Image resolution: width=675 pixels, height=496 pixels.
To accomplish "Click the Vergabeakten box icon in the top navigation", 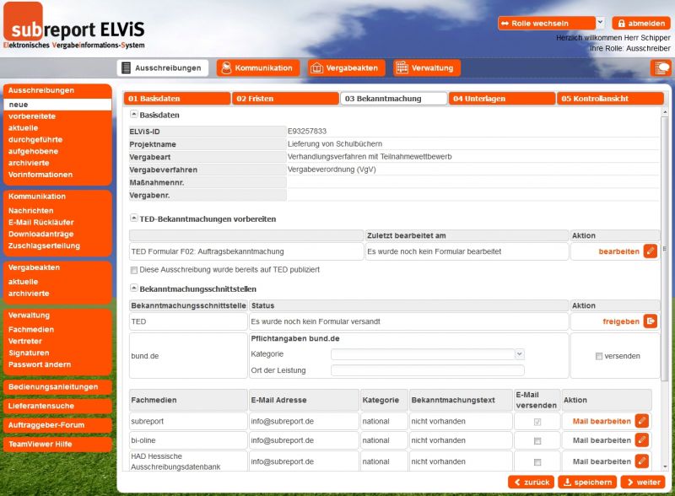I will pos(317,68).
